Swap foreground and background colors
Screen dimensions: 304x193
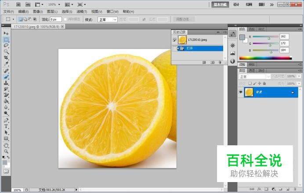[x=8, y=157]
